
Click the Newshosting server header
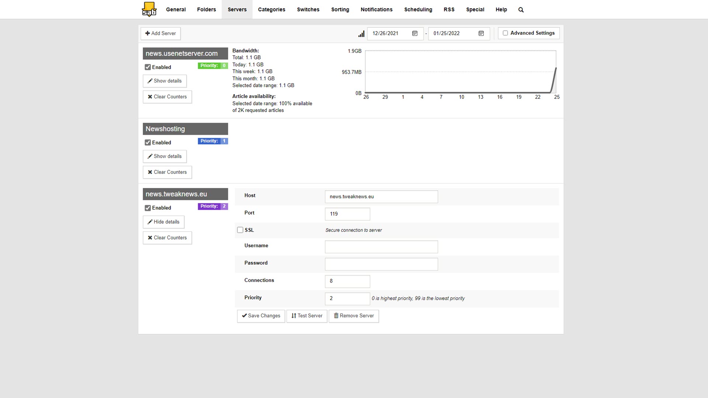click(x=185, y=129)
